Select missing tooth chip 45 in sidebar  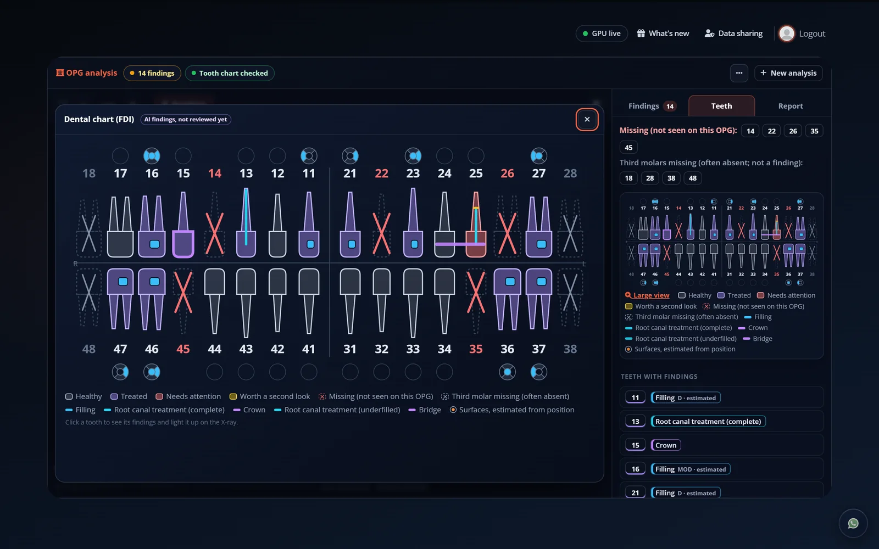point(628,147)
